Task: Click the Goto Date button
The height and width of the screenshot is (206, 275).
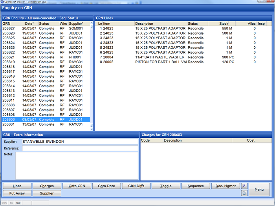Action: [106, 186]
